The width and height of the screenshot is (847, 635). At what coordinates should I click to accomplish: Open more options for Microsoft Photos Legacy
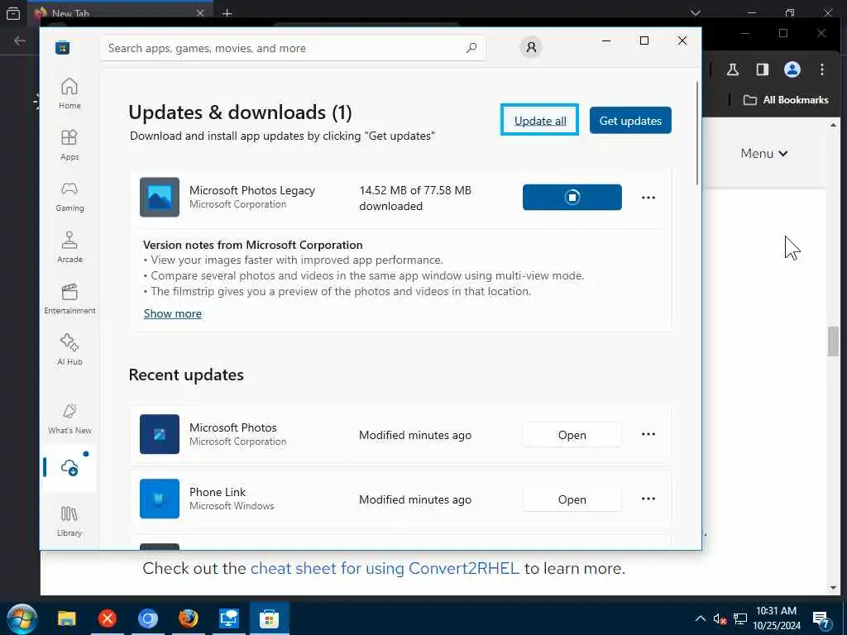pos(648,198)
